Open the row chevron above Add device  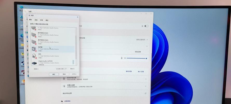tap(147, 46)
